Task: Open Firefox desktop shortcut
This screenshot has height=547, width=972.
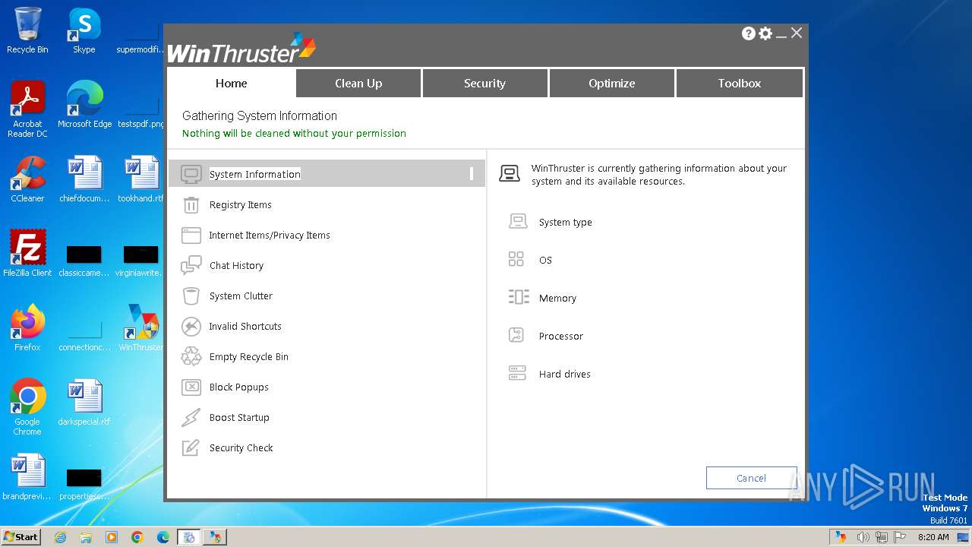Action: click(27, 328)
